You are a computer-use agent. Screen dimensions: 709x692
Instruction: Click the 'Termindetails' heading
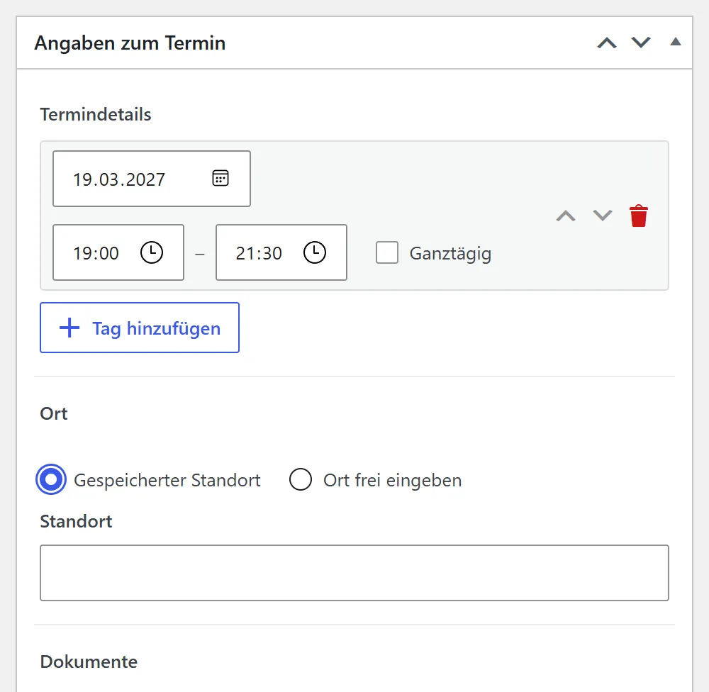tap(96, 114)
